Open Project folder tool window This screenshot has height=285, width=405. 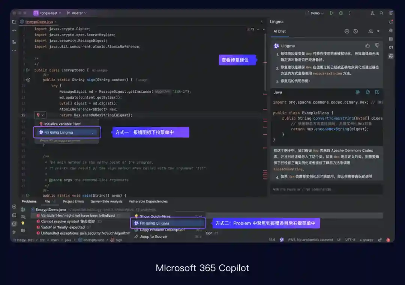(14, 22)
